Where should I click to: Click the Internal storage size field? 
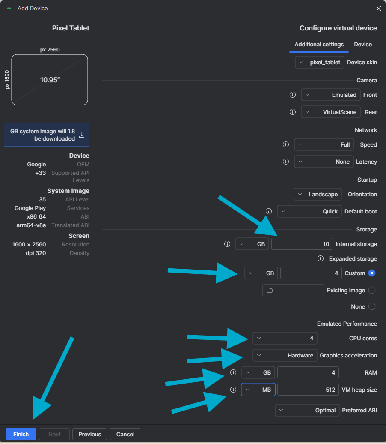tap(302, 244)
